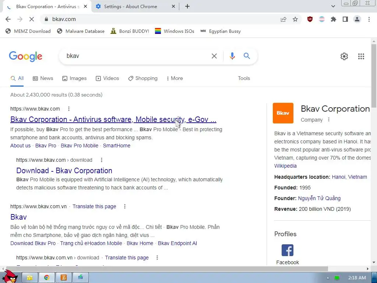This screenshot has width=377, height=283.
Task: Open Hanoi, Vietnam headquarters link
Action: pos(349,177)
